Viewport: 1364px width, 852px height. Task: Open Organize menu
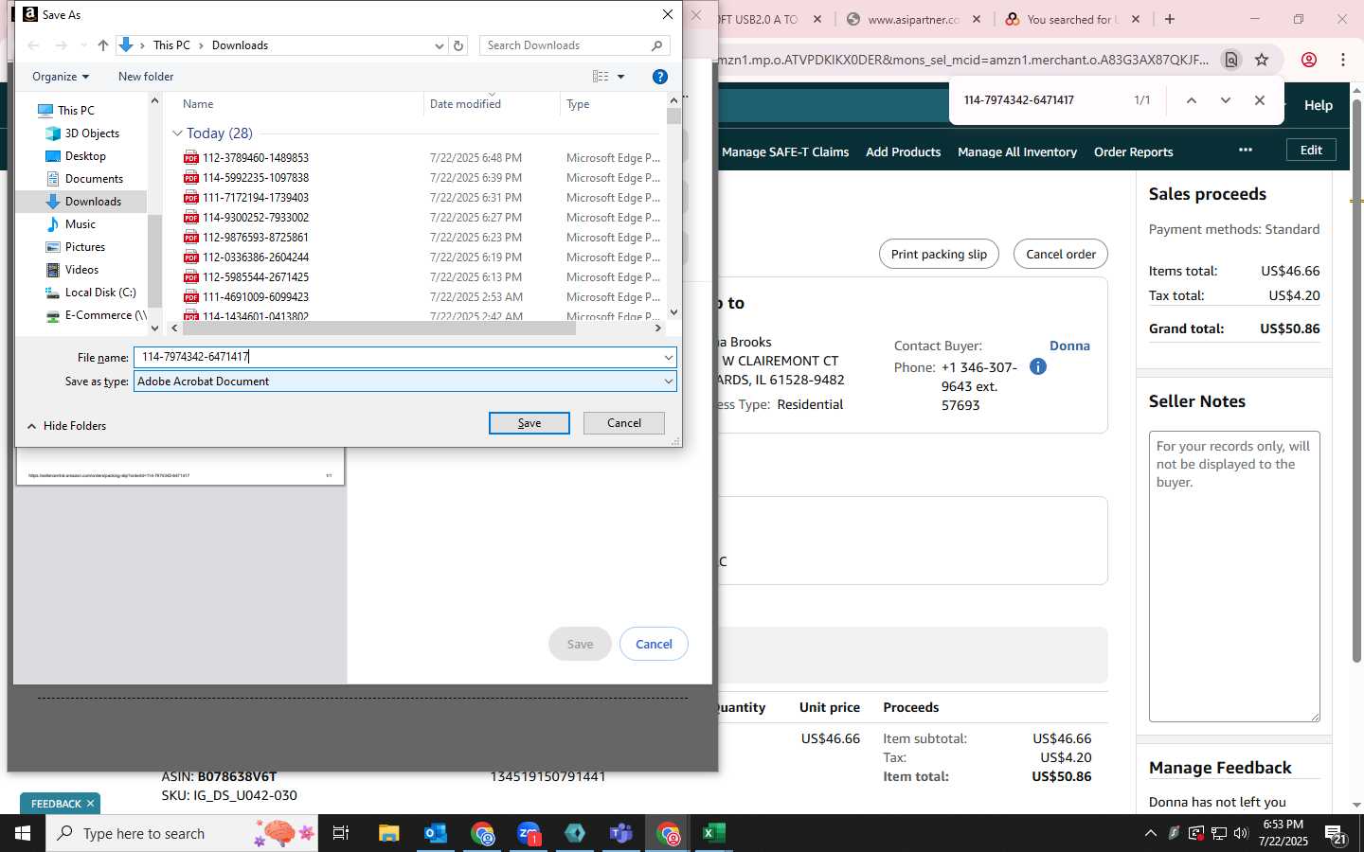pos(61,77)
